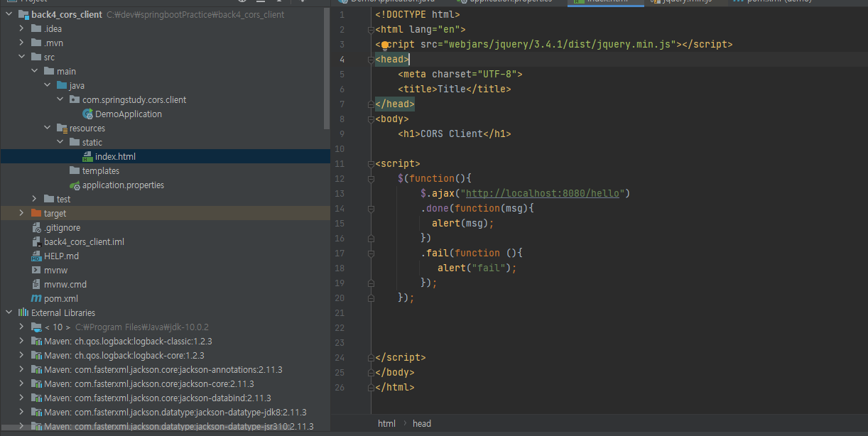The height and width of the screenshot is (436, 868).
Task: Fold the .done callback at line 14
Action: coord(371,209)
